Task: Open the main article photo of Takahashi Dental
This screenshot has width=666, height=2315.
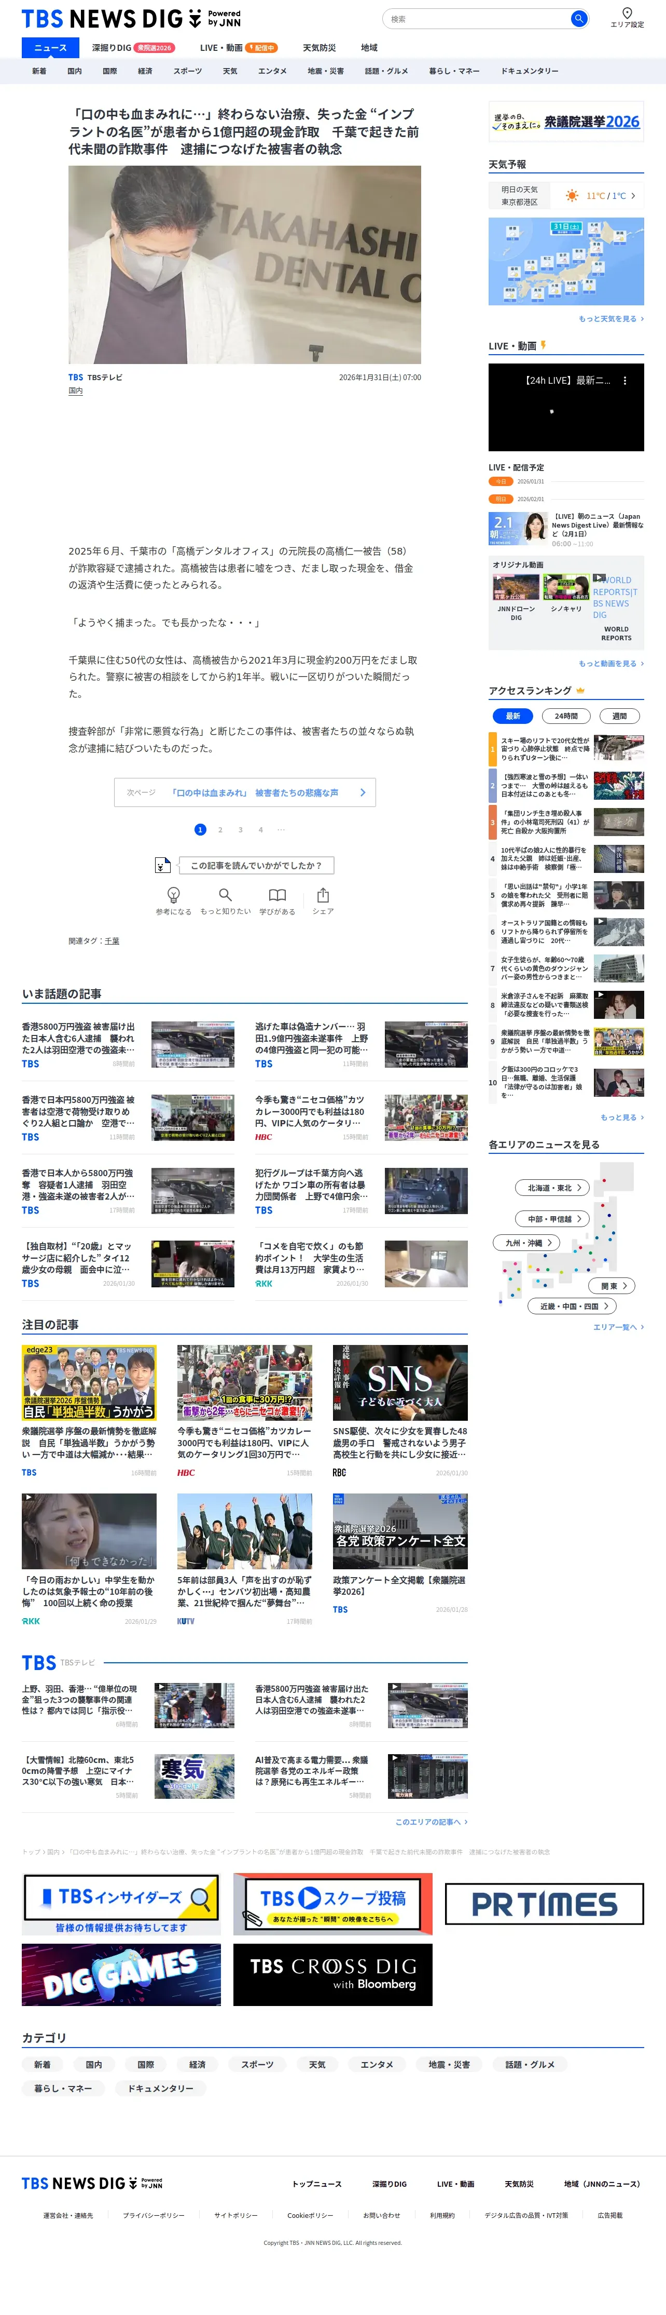Action: click(244, 264)
